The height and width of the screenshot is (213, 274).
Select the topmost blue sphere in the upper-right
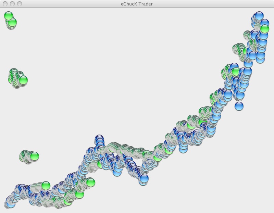pos(259,16)
